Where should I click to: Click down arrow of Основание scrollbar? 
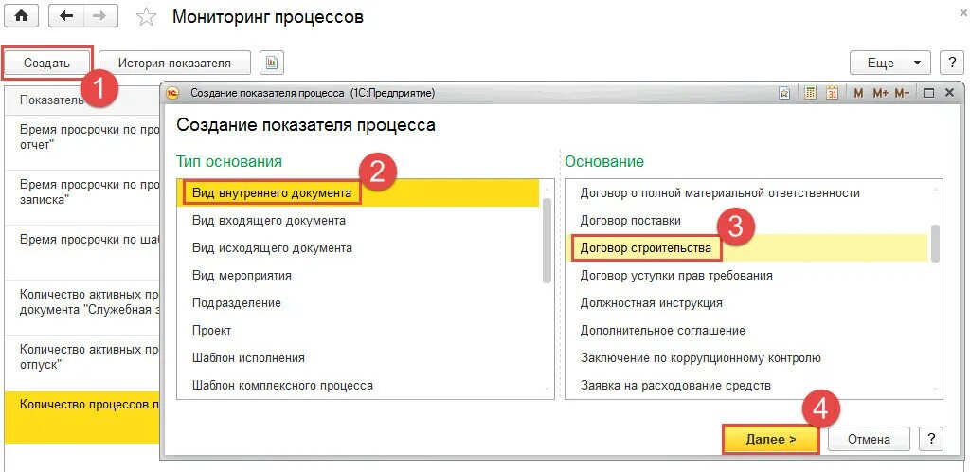[x=936, y=390]
